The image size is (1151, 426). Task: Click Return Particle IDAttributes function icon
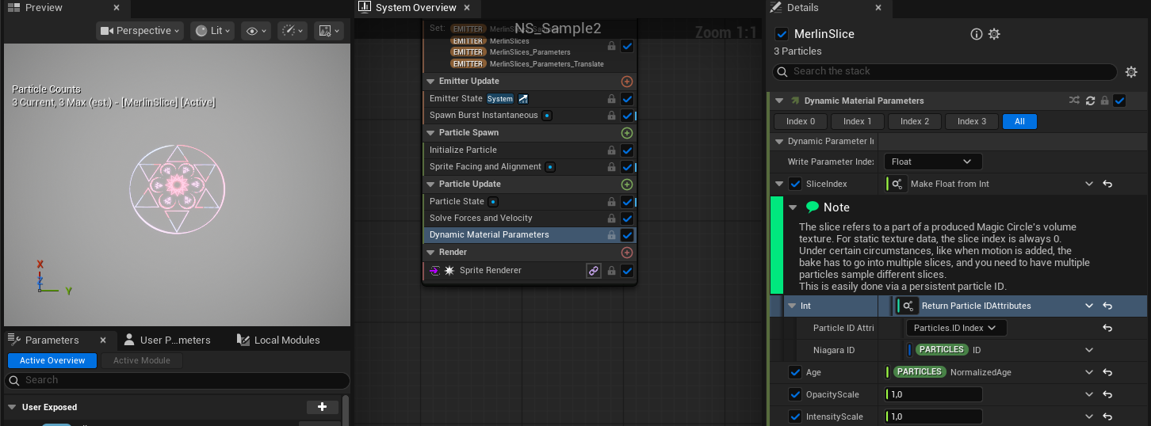point(908,306)
